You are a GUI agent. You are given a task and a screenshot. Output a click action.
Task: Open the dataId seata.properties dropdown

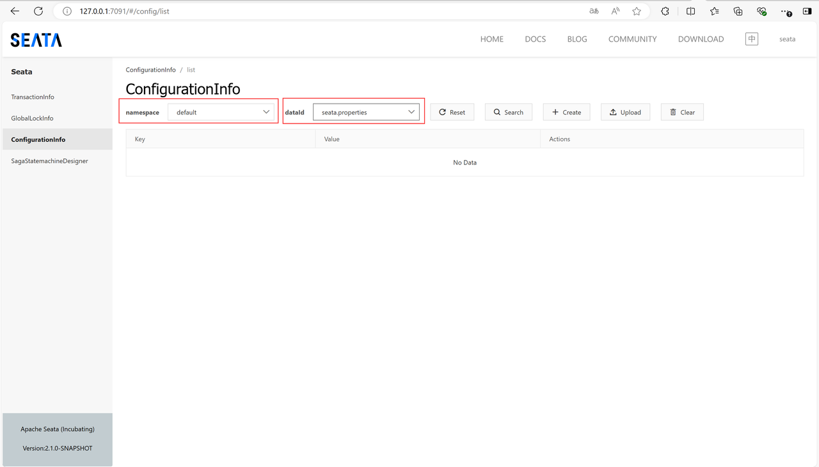point(366,112)
